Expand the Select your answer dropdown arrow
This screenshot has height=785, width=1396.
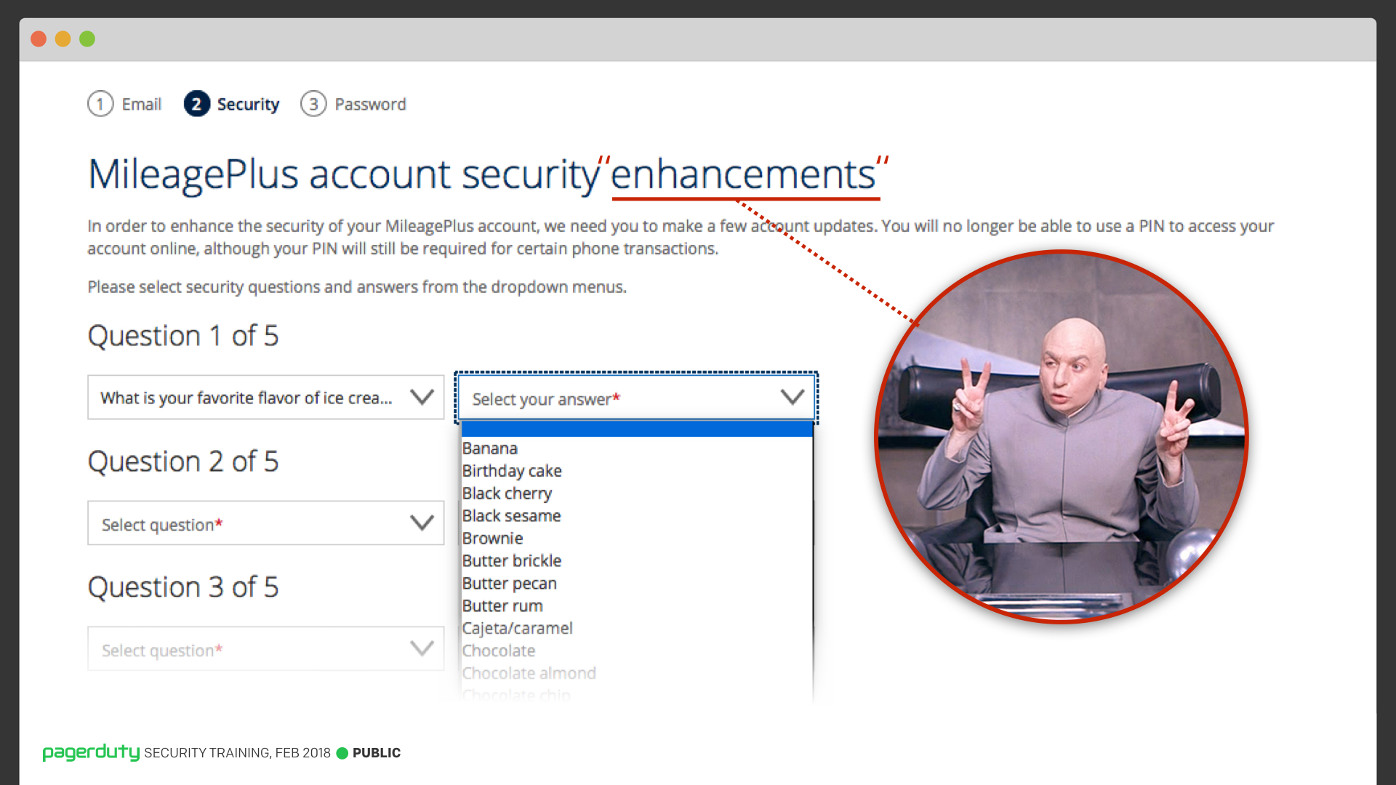793,397
